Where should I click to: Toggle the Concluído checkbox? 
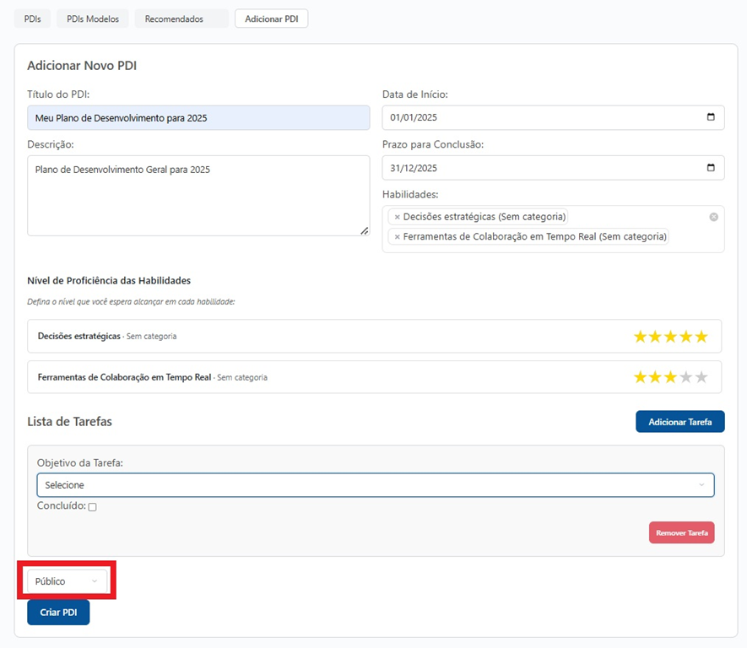tap(93, 507)
